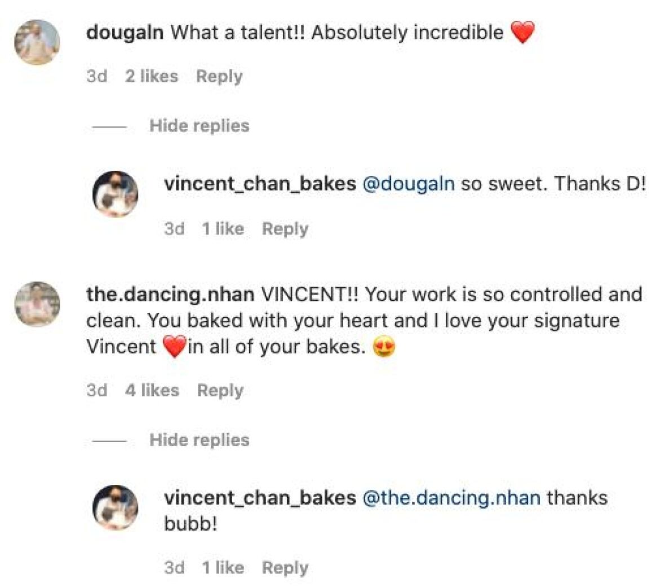665x588 pixels.
Task: Reply to dougaln's comment
Action: click(x=219, y=76)
